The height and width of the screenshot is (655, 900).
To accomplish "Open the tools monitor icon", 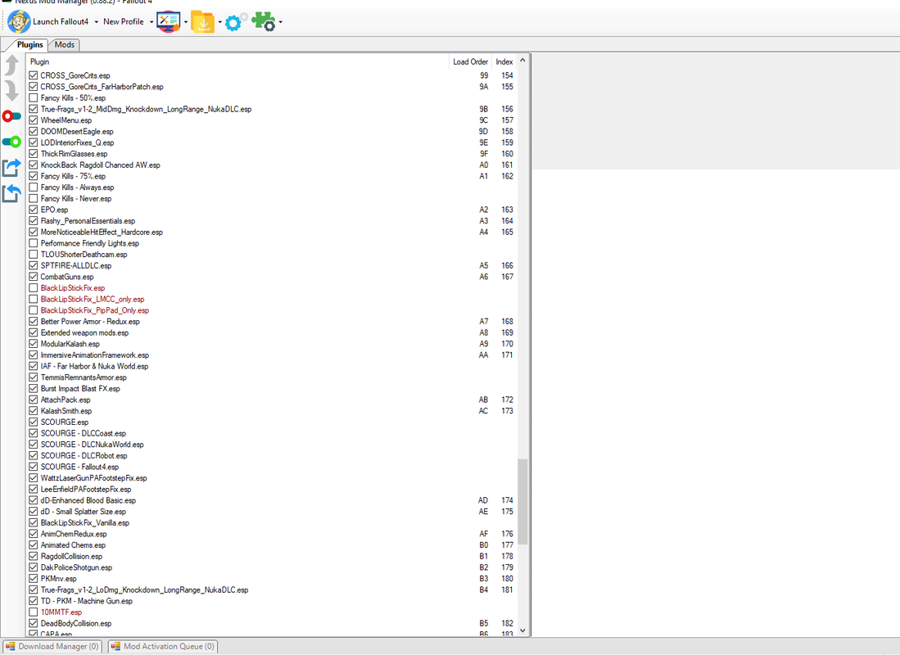I will (x=168, y=22).
